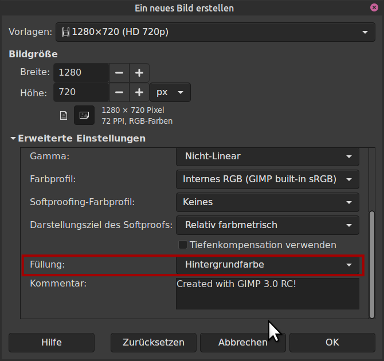Click the Abbrechen button

point(242,343)
